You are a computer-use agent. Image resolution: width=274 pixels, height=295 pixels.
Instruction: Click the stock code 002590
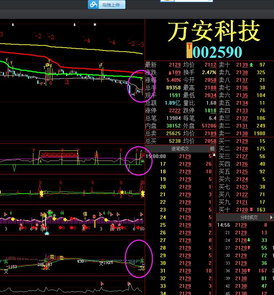[x=217, y=52]
